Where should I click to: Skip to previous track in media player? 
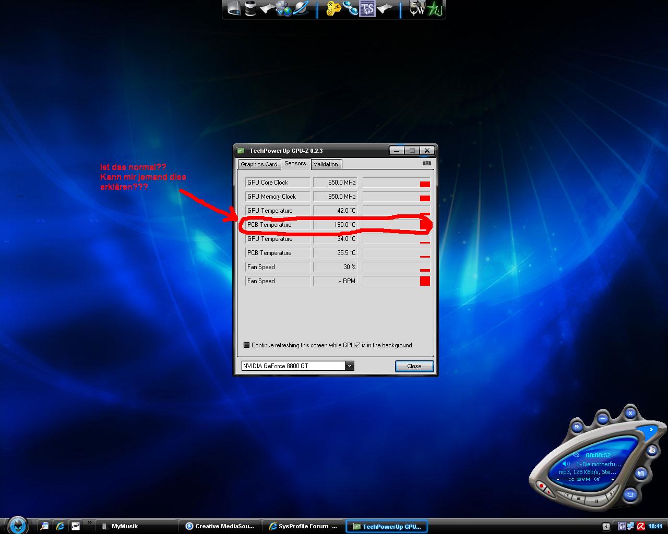pos(566,495)
